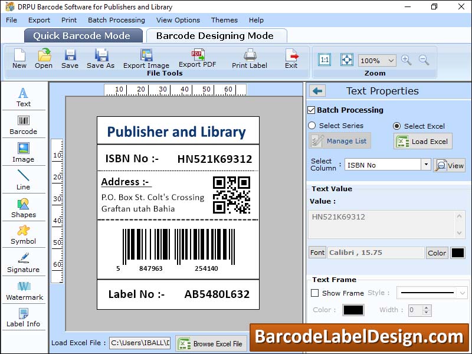Open the Batch Processing menu
472x354 pixels.
pyautogui.click(x=116, y=19)
